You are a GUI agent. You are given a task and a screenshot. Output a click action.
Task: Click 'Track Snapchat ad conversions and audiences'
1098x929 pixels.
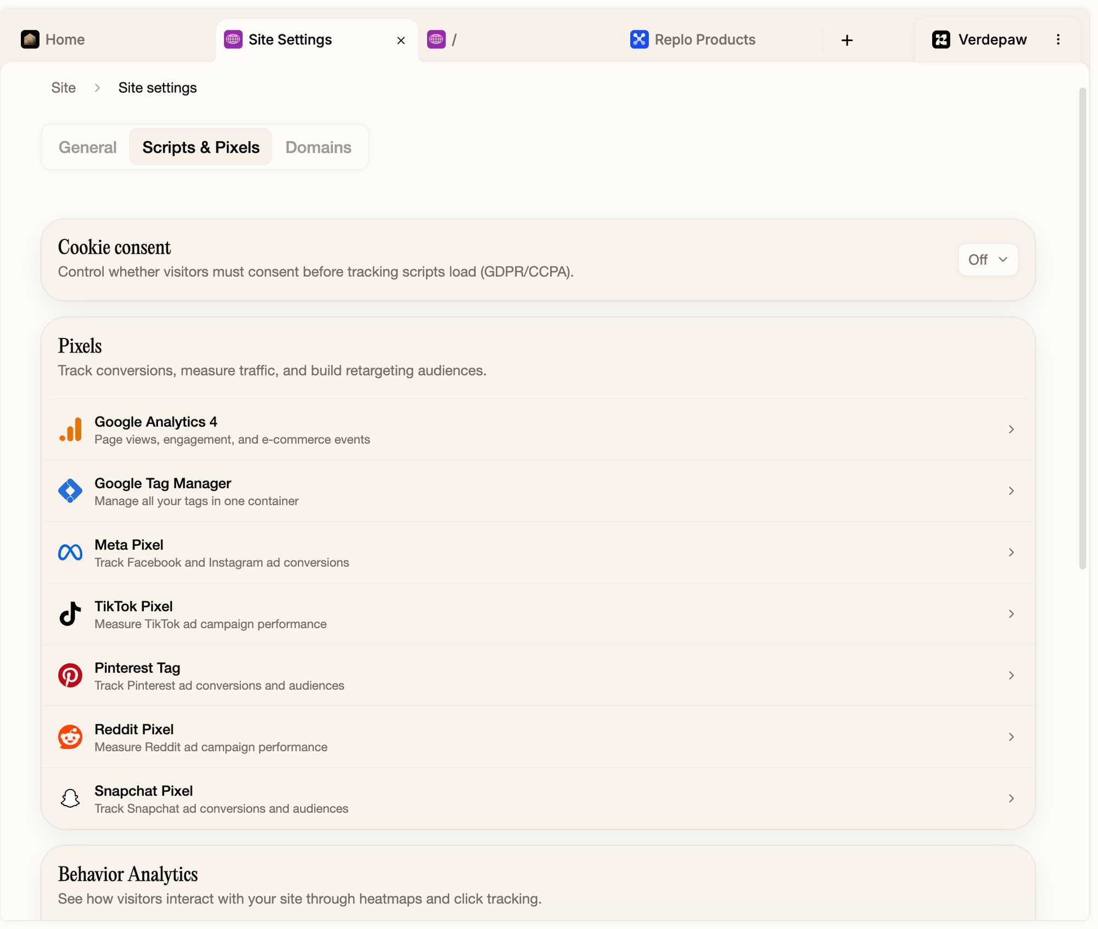(222, 808)
